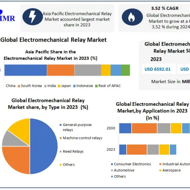Click the 'Asia Pacific Electromechanical Relay' banner text
The height and width of the screenshot is (190, 190).
point(77,14)
